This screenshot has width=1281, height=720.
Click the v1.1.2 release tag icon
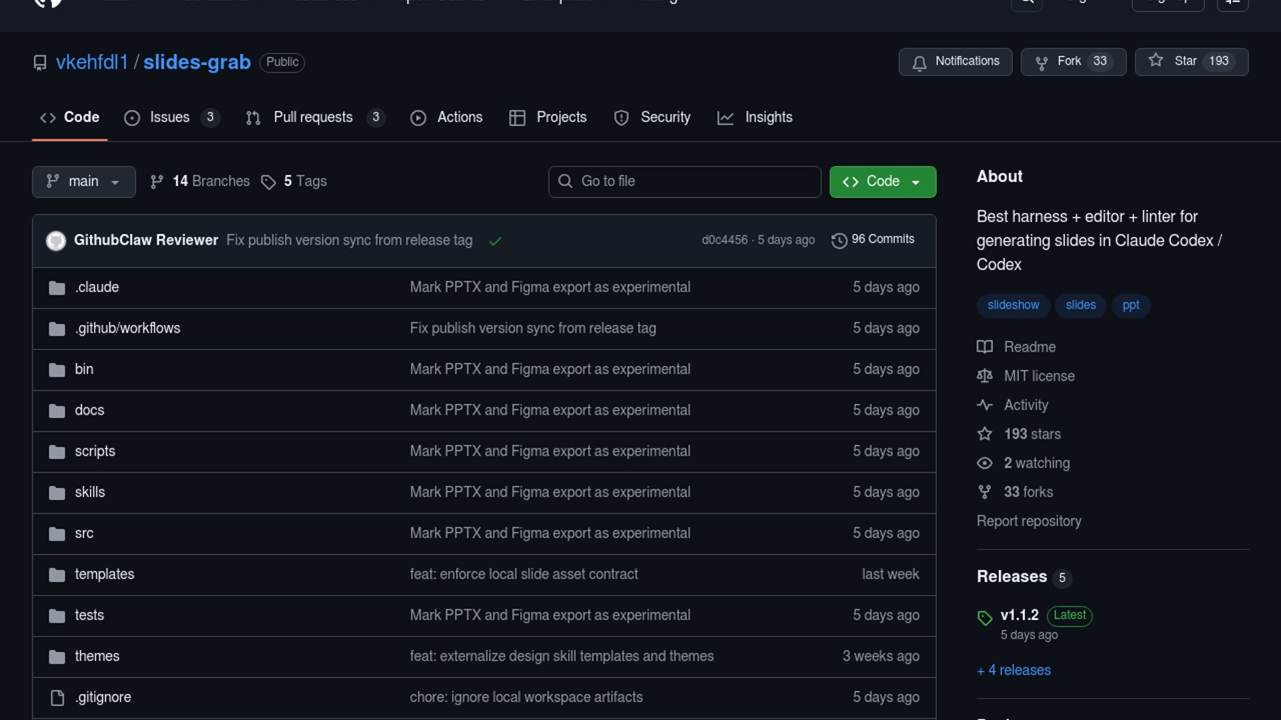coord(984,617)
